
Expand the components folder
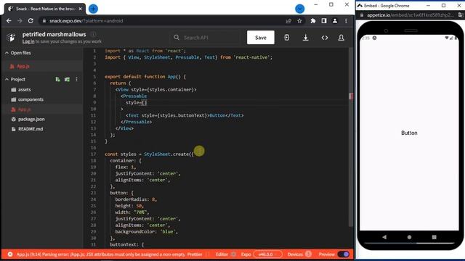31,99
